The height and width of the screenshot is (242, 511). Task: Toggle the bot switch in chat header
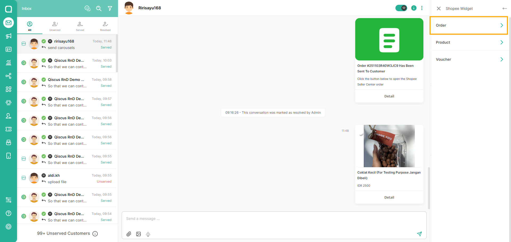[401, 8]
